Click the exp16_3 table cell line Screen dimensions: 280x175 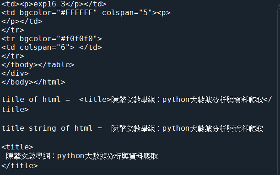point(54,4)
